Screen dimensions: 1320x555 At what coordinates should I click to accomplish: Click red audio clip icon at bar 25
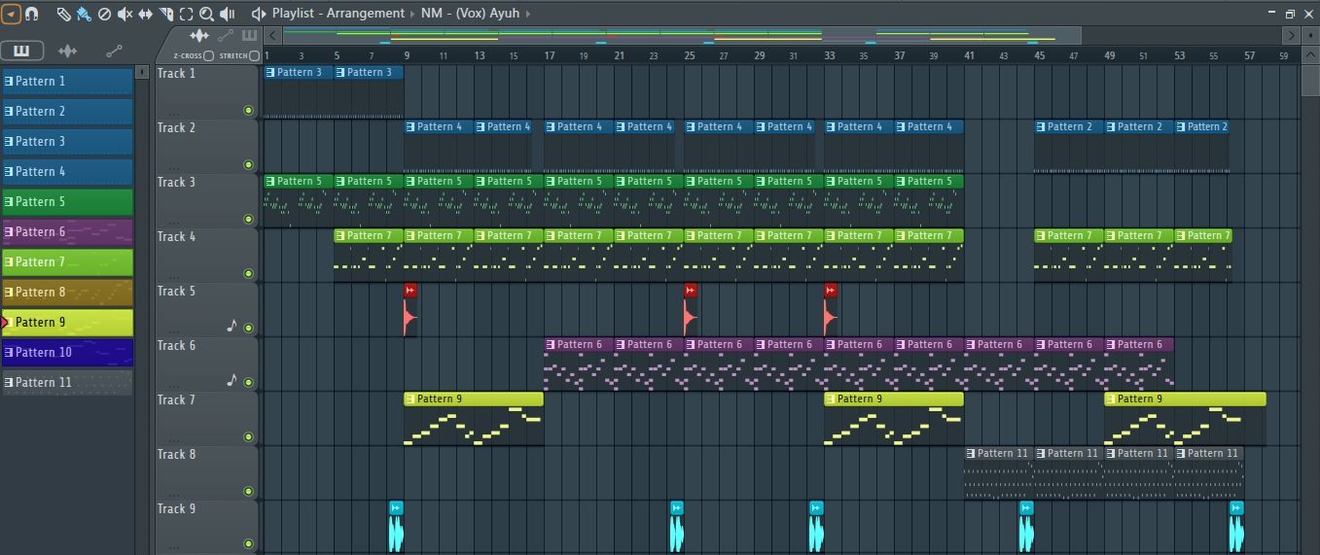691,291
